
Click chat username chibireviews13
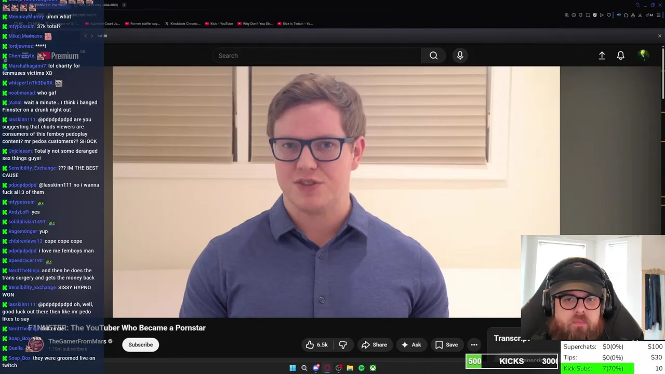pyautogui.click(x=25, y=241)
